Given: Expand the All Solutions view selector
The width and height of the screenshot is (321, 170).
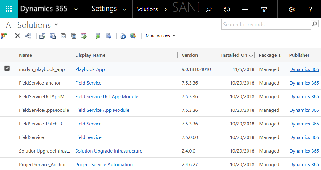Looking at the screenshot, I should [56, 25].
